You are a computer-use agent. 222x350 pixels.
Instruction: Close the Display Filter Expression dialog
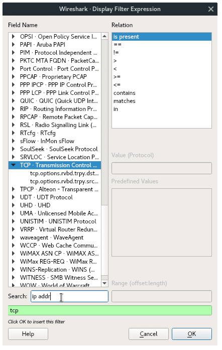pos(210,9)
